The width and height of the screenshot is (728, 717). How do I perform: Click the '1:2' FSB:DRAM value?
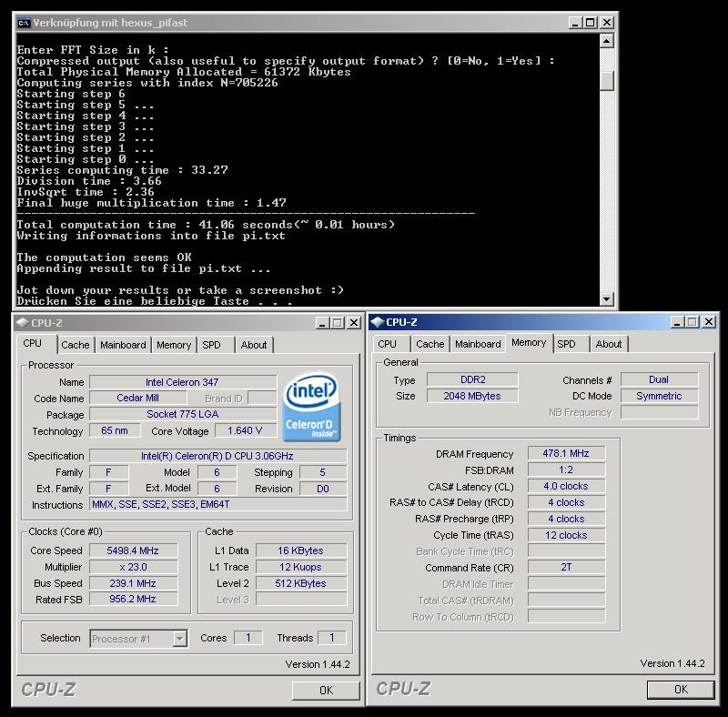click(566, 470)
